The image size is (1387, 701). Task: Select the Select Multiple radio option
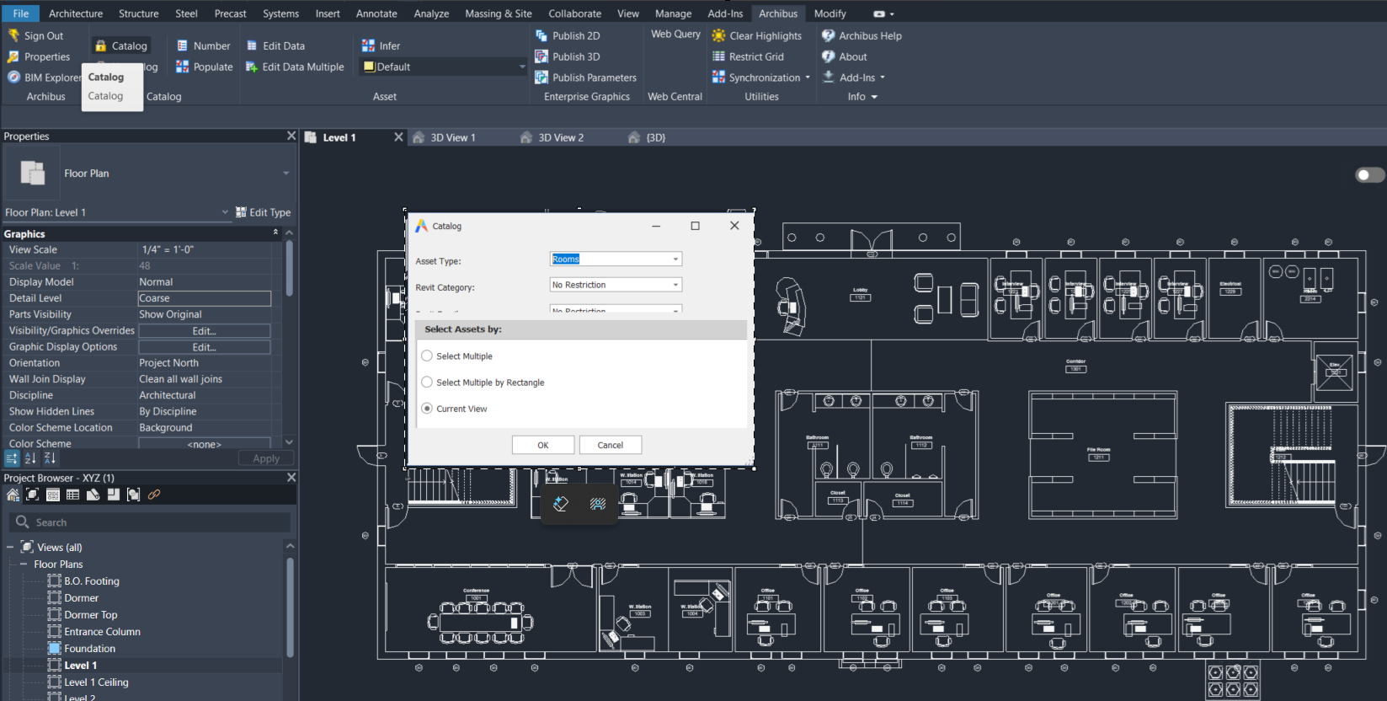click(x=427, y=356)
